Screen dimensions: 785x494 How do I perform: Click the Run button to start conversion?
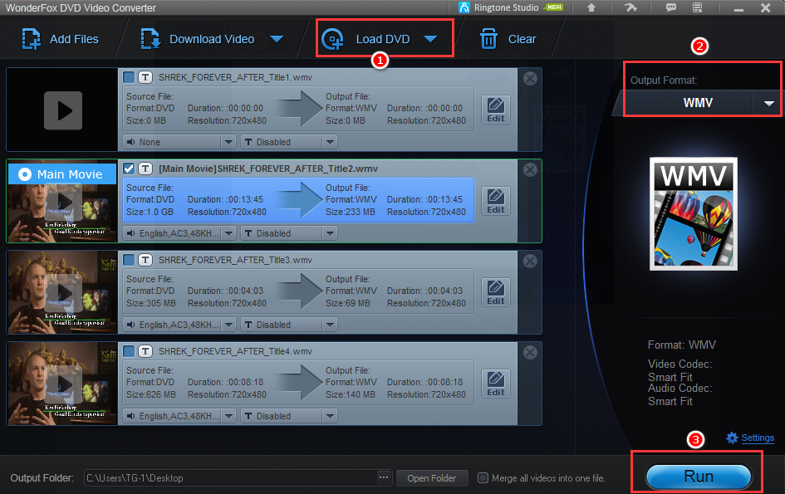coord(699,477)
